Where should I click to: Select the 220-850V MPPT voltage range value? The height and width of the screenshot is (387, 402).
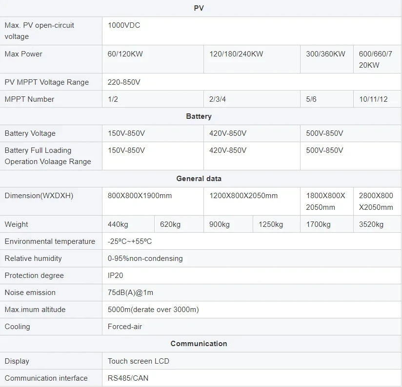[x=124, y=82]
